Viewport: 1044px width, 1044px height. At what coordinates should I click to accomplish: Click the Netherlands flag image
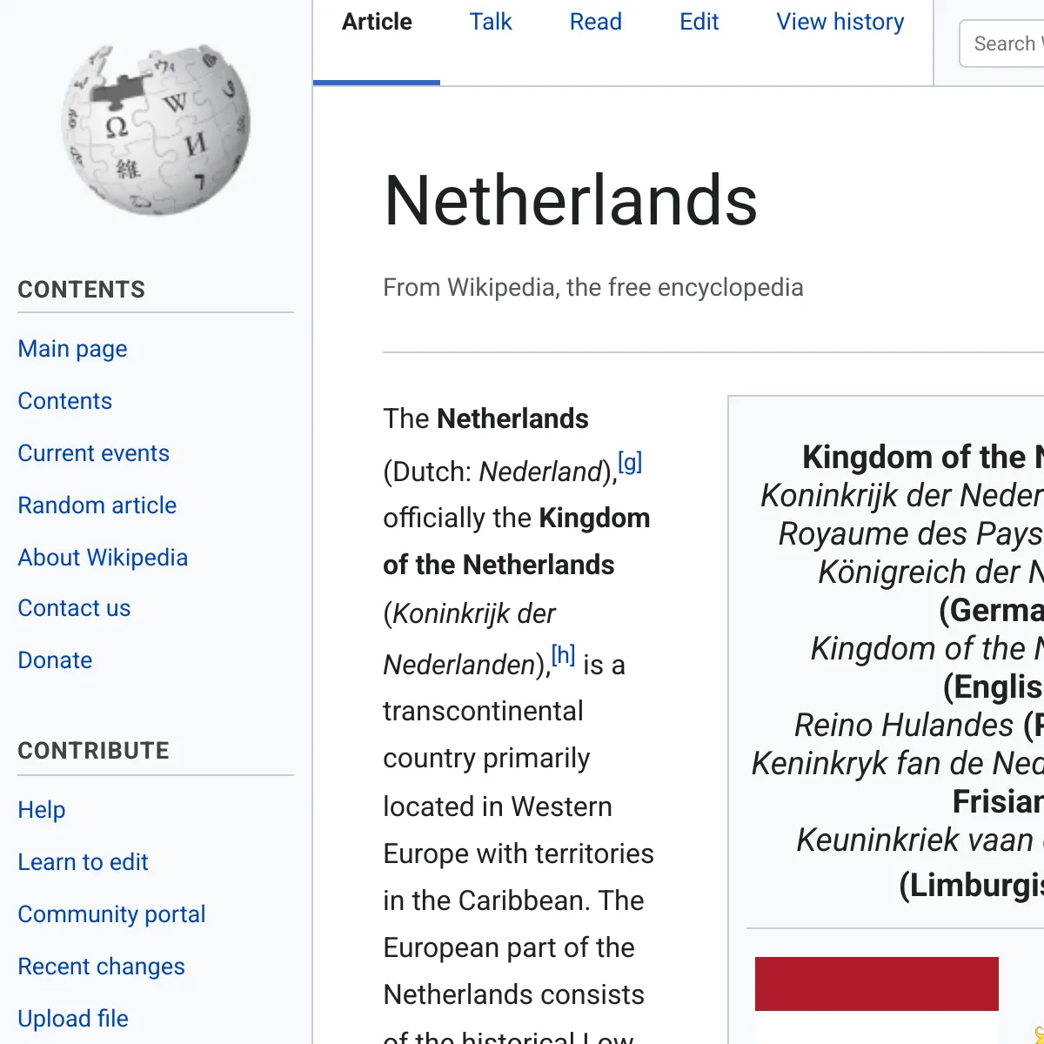tap(877, 1000)
